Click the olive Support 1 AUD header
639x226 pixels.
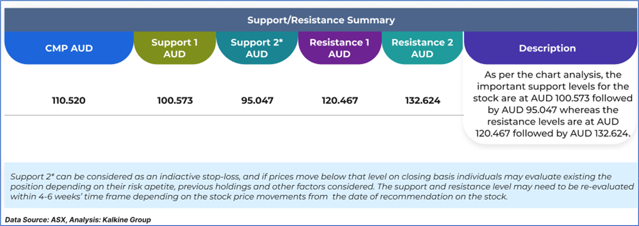point(175,48)
